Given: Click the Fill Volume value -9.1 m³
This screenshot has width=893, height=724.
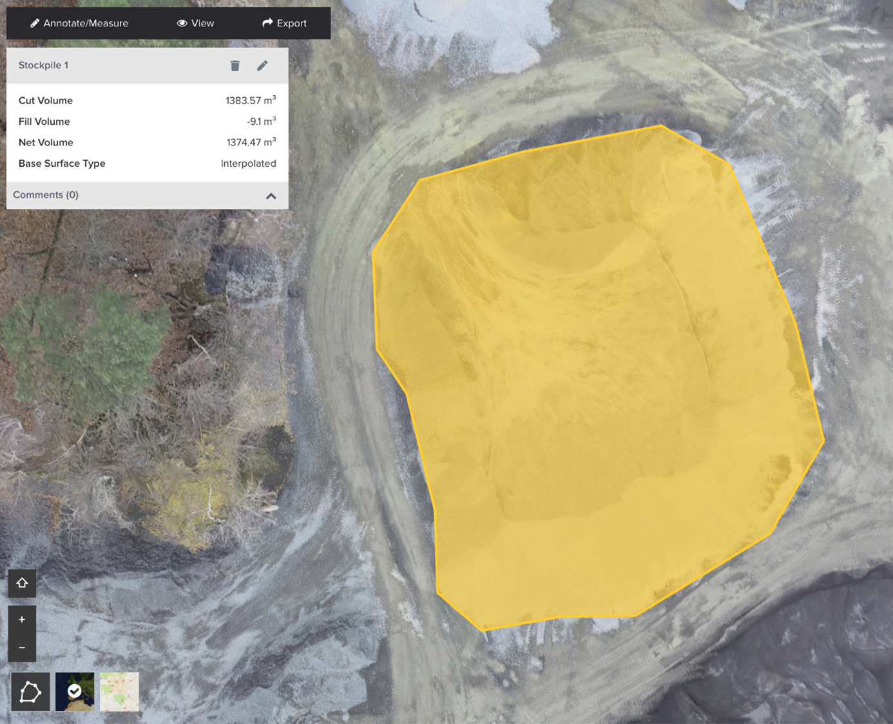Looking at the screenshot, I should (x=261, y=122).
